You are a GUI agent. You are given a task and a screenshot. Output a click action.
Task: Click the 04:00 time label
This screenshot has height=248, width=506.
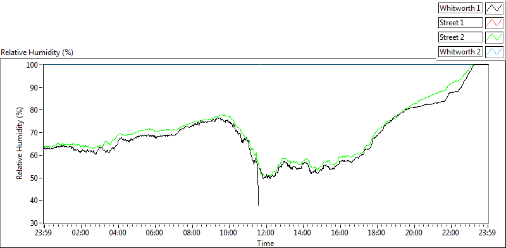click(x=118, y=233)
